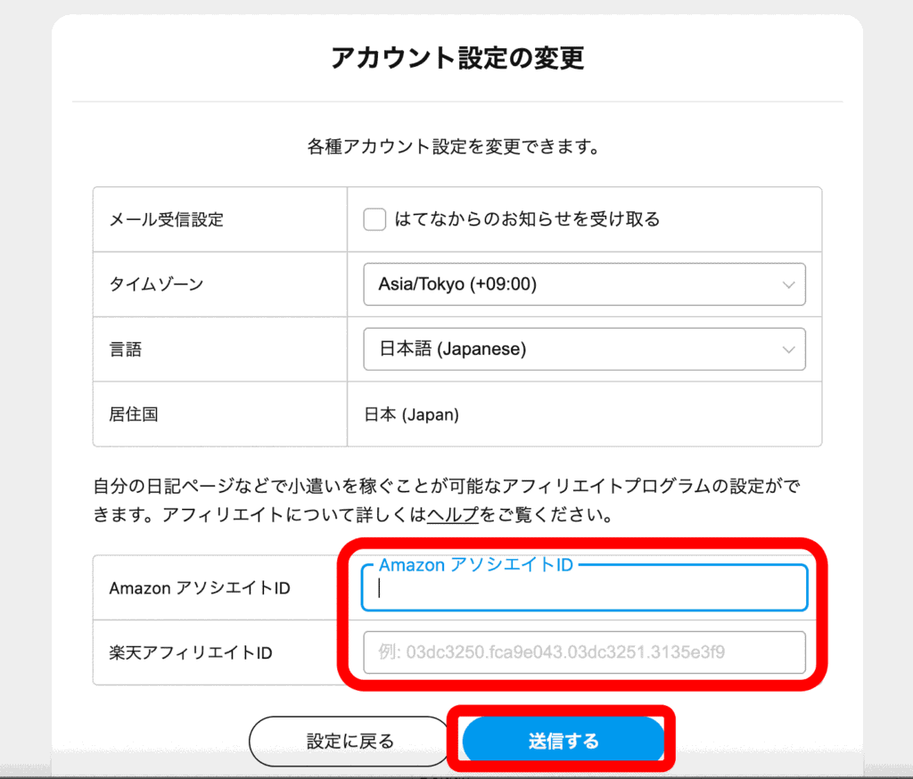Click the 送信する submit button
This screenshot has height=779, width=913.
click(x=563, y=740)
